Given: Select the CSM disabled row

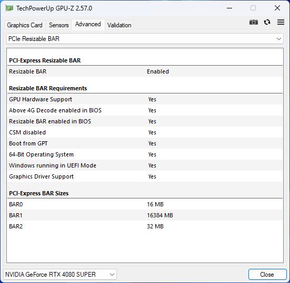Looking at the screenshot, I should point(145,132).
